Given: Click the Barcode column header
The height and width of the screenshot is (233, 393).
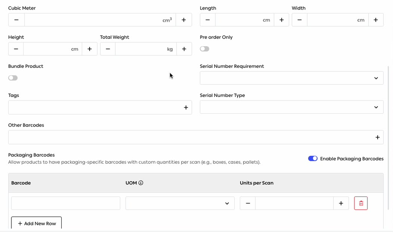Looking at the screenshot, I should [21, 183].
